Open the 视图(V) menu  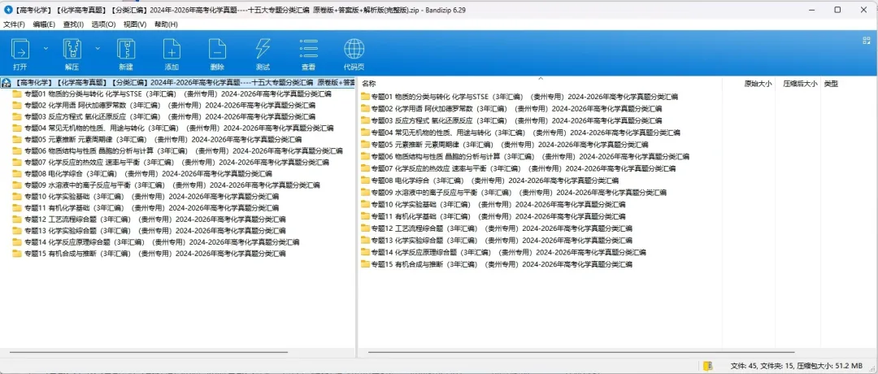click(135, 24)
